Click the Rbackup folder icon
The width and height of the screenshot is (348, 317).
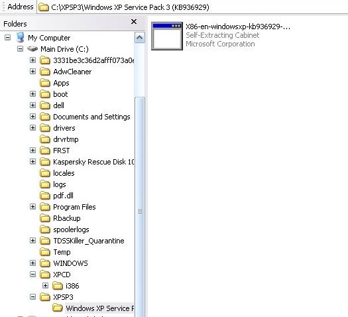click(x=45, y=218)
